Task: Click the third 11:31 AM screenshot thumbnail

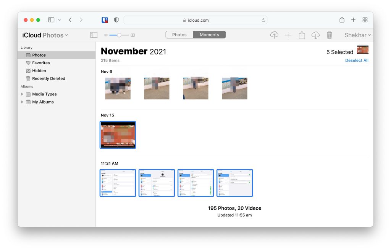Action: [195, 183]
